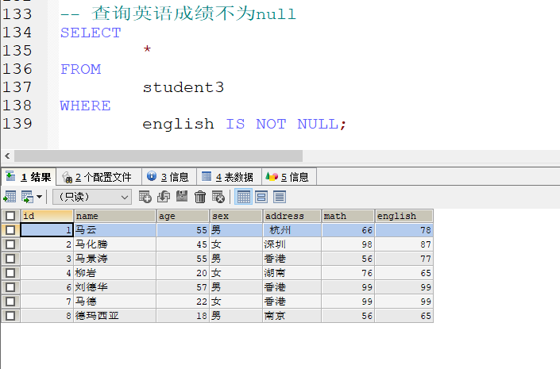Viewport: 560px width, 369px height.
Task: Check the row checkbox for 德玛西亚
Action: [10, 316]
